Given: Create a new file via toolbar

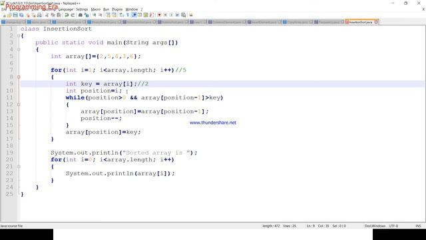Looking at the screenshot, I should pos(4,15).
